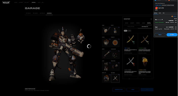Choose the Legendary Cone Sole Rat Antenna card

point(145,65)
